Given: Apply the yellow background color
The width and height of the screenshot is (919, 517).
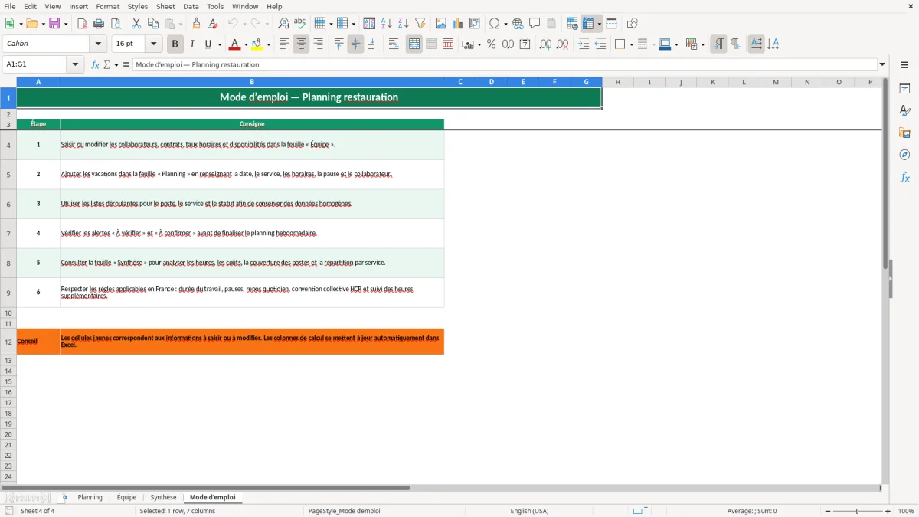Looking at the screenshot, I should [257, 44].
